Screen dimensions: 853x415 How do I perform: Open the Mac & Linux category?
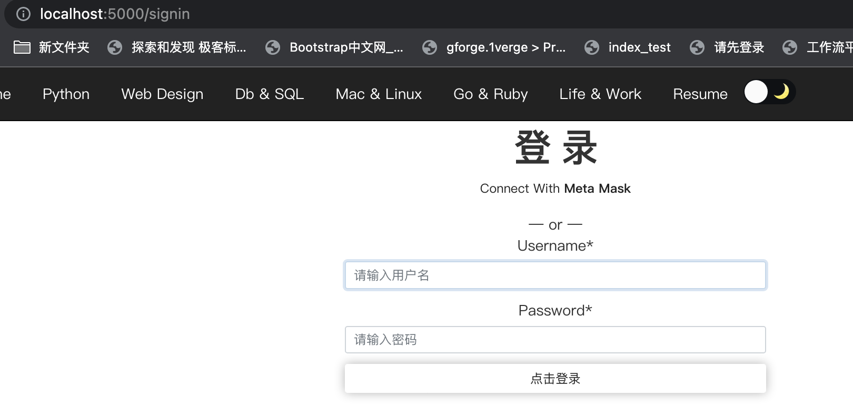click(x=379, y=94)
